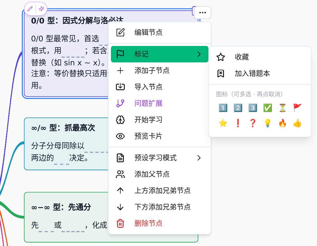
Task: Expand the 标记 submenu chevron
Action: 199,54
